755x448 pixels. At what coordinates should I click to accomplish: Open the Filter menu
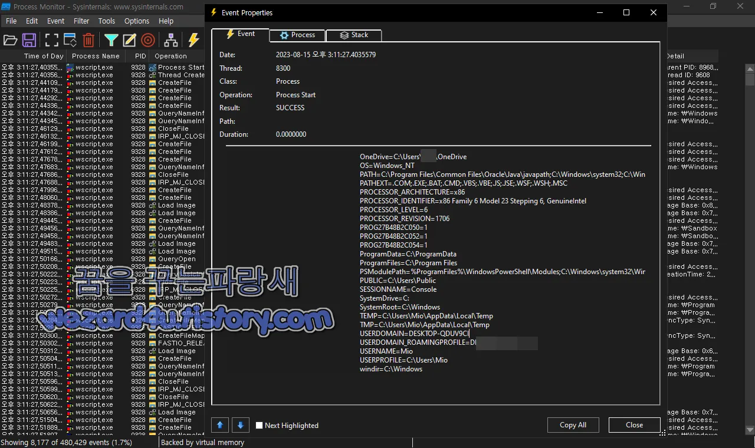click(81, 21)
